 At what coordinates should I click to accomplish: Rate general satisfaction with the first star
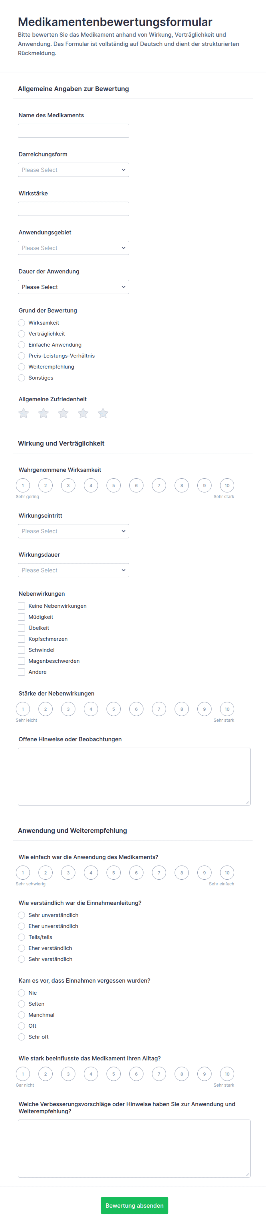[x=23, y=413]
